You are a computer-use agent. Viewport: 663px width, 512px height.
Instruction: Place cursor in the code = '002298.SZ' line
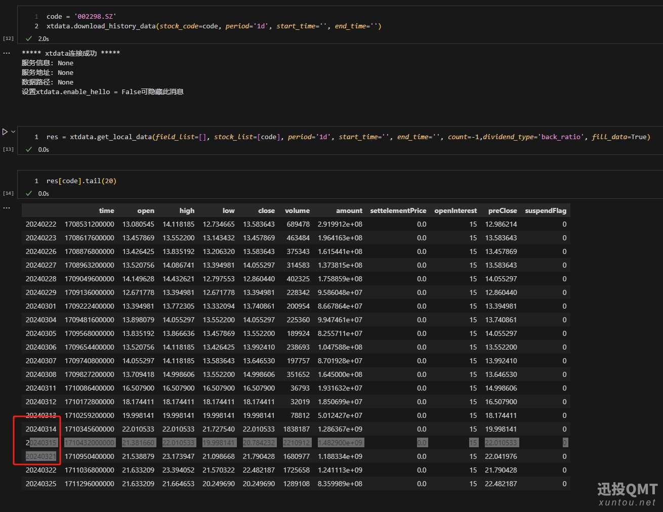click(x=81, y=16)
